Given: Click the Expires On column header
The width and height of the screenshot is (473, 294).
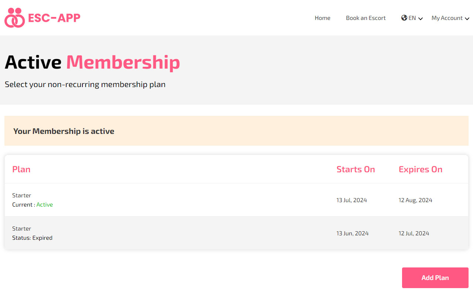Looking at the screenshot, I should tap(421, 169).
